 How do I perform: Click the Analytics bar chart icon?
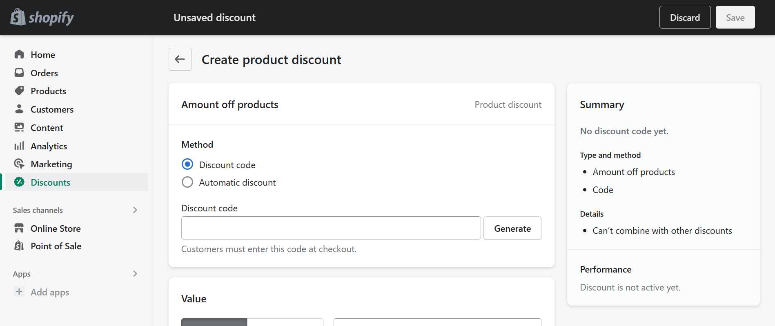point(19,146)
